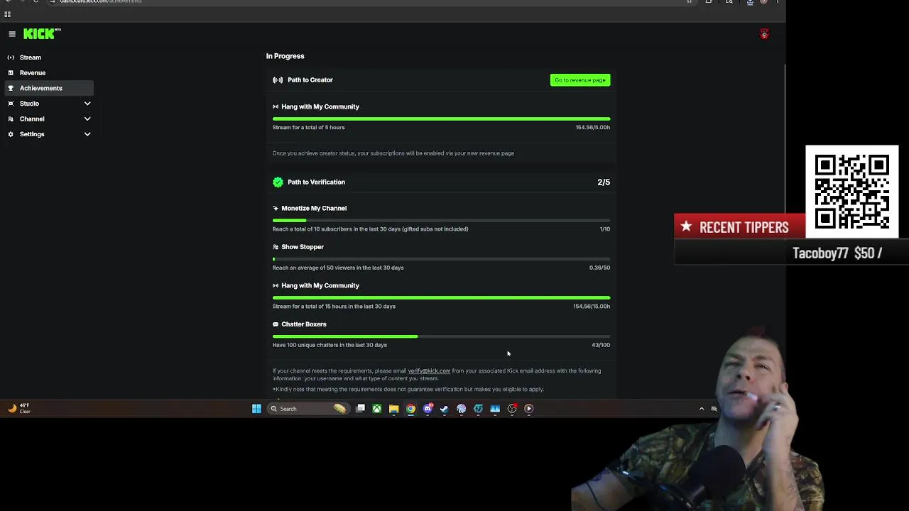Expand the Settings chevron arrow
Viewport: 909px width, 511px height.
(87, 134)
